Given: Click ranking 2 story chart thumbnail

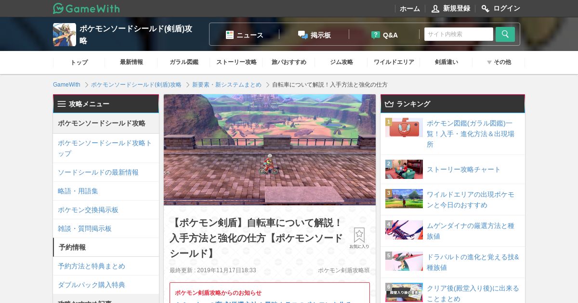Looking at the screenshot, I should pos(404,169).
